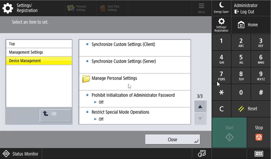Image resolution: width=271 pixels, height=159 pixels.
Task: Select Top in the navigation list
Action: pos(39,44)
